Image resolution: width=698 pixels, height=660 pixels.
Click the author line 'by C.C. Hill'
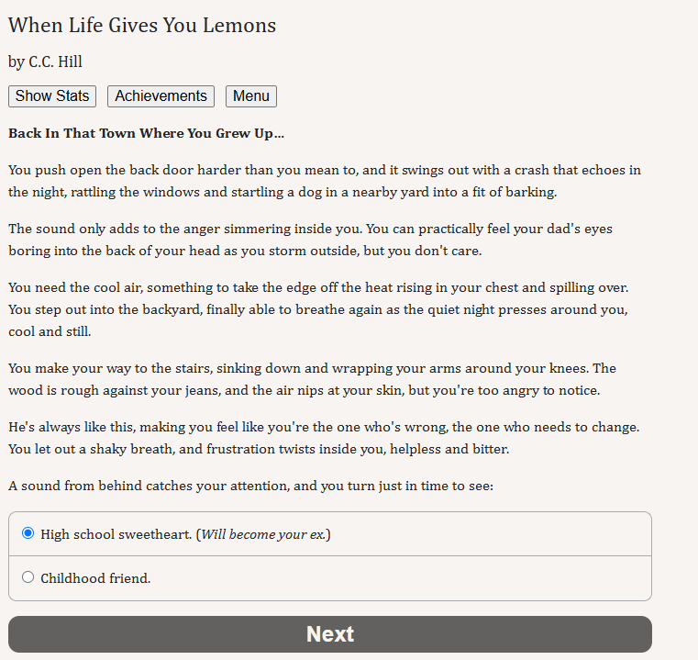click(x=45, y=62)
